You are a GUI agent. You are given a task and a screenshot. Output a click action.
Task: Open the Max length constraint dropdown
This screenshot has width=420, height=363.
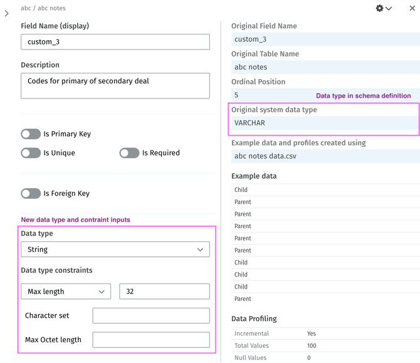66,292
